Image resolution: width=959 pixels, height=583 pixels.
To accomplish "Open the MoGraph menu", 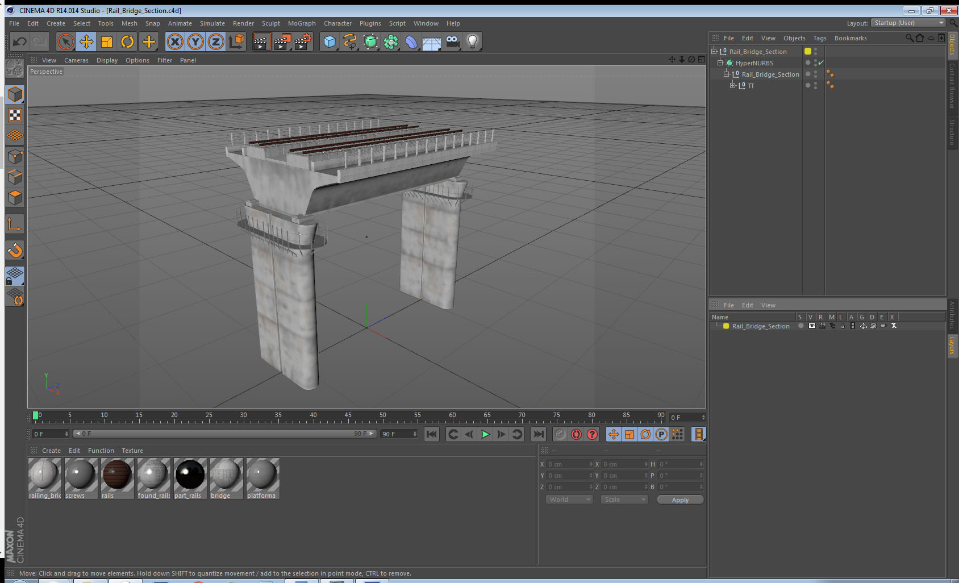I will pyautogui.click(x=302, y=23).
